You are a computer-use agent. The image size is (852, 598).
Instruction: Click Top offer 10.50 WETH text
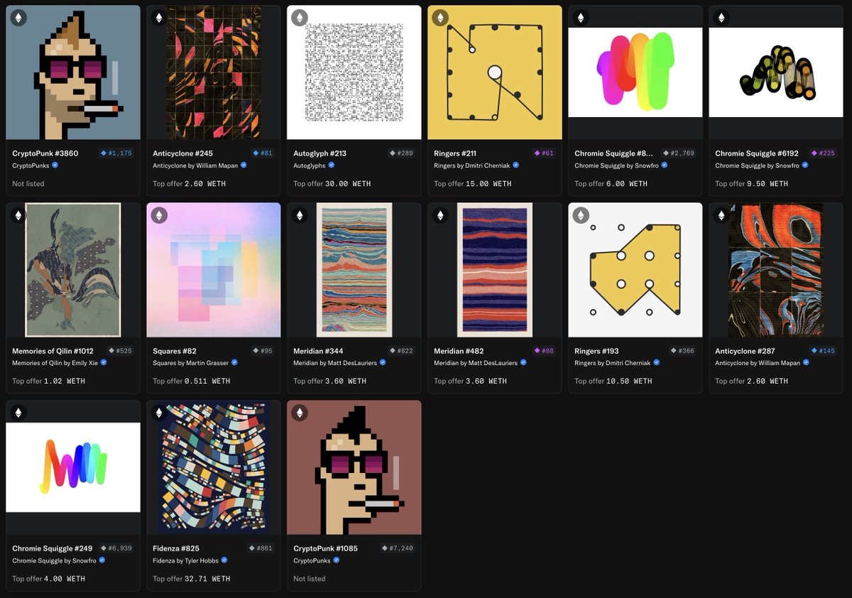point(613,381)
